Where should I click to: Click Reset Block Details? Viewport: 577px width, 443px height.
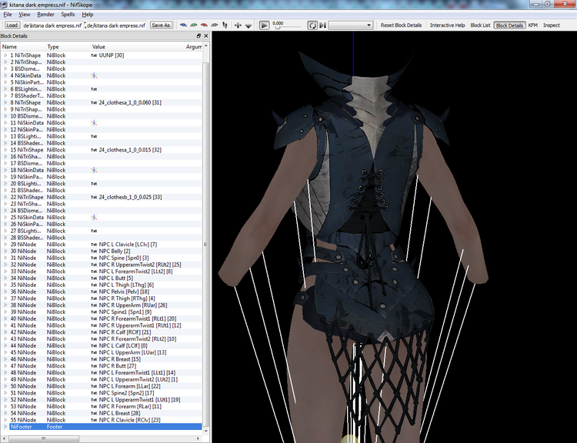(401, 25)
